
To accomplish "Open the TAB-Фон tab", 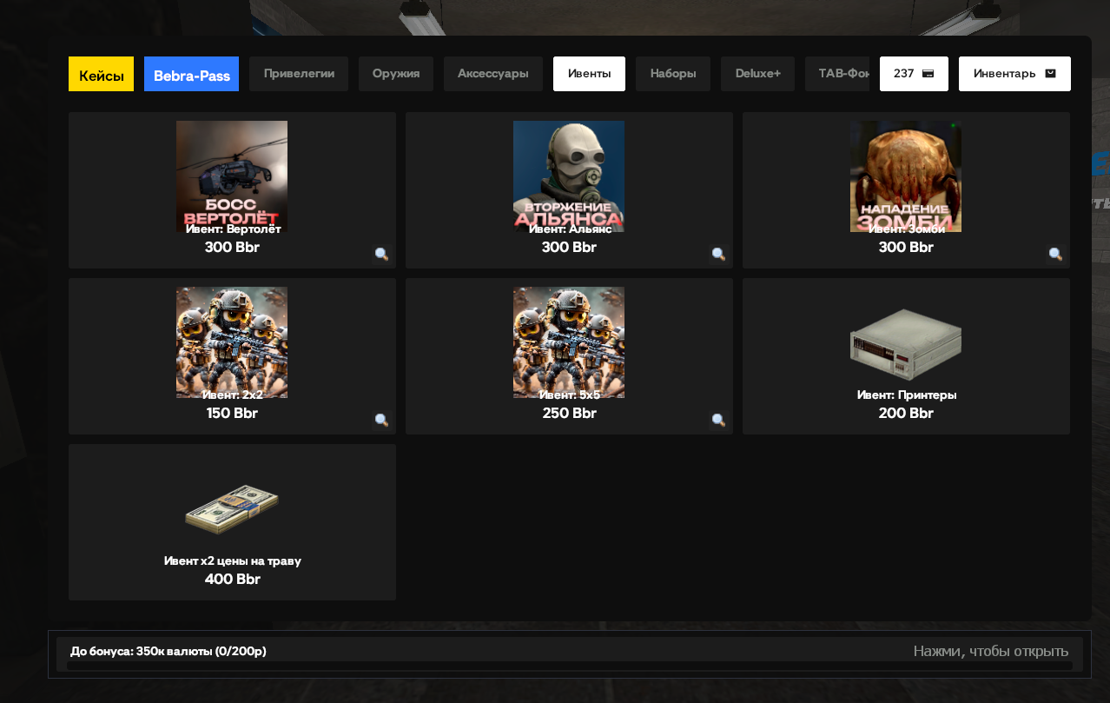I will coord(837,74).
